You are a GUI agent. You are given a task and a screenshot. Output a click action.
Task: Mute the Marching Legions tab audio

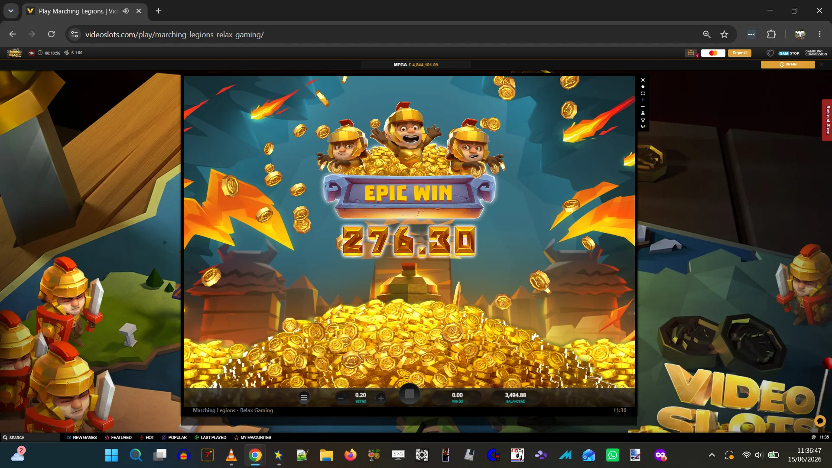(126, 11)
